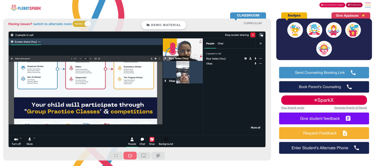Click Request Feedback button
Screen dimensions: 374x166
(324, 133)
